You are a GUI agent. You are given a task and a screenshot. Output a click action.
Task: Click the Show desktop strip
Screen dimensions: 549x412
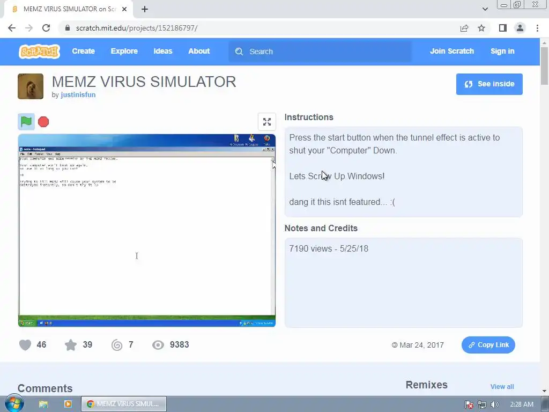point(545,404)
